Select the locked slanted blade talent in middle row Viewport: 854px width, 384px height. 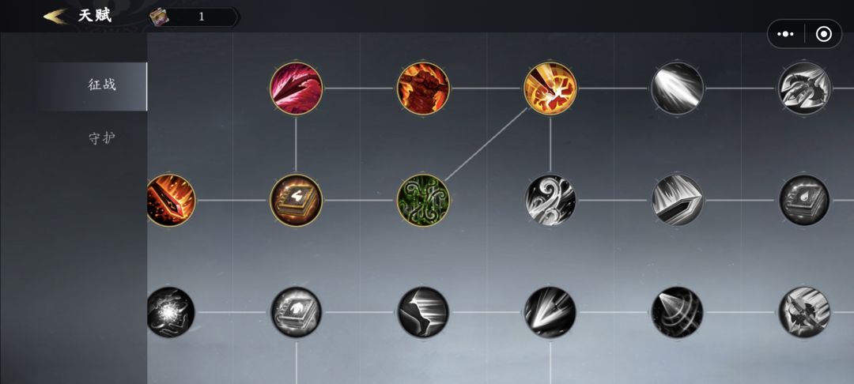678,200
